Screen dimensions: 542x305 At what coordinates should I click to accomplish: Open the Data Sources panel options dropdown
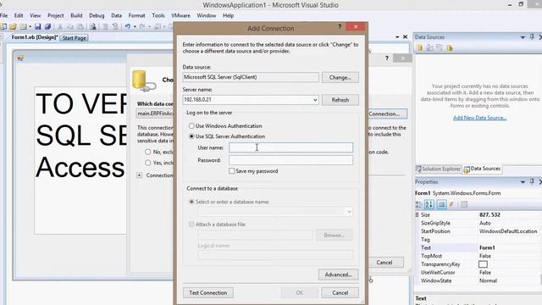[x=523, y=37]
